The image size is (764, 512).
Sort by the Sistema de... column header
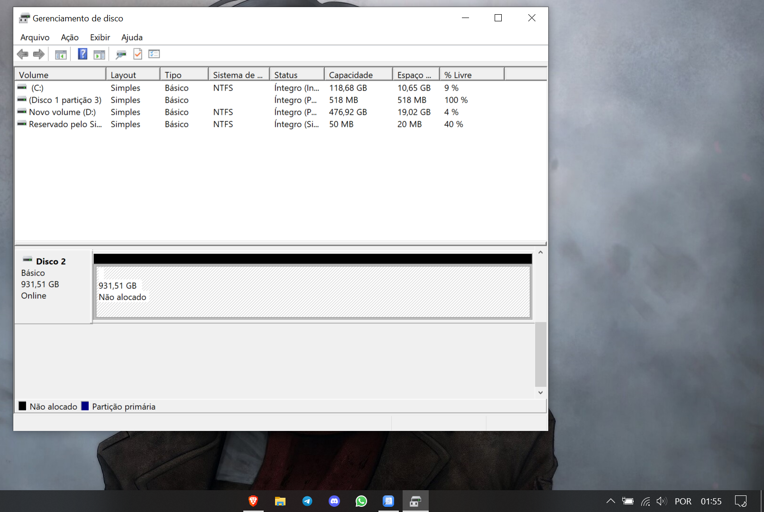pos(239,75)
